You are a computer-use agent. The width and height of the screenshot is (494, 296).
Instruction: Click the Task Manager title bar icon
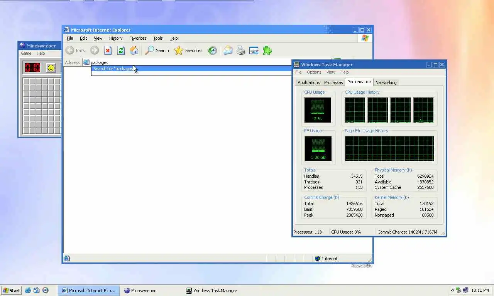click(296, 64)
